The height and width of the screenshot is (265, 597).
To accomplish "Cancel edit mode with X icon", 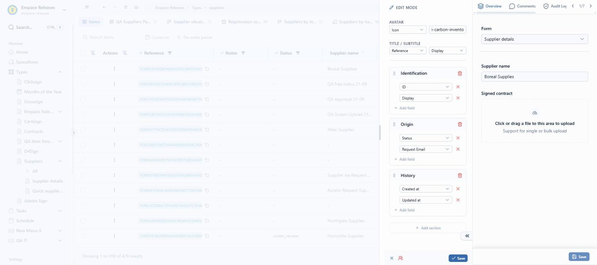I will [392, 258].
